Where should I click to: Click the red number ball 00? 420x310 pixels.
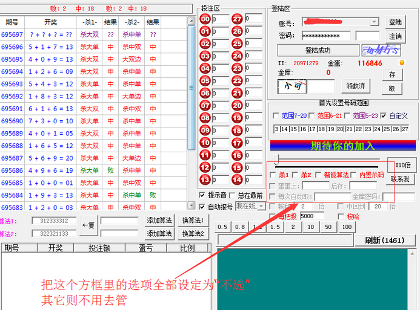(x=205, y=19)
